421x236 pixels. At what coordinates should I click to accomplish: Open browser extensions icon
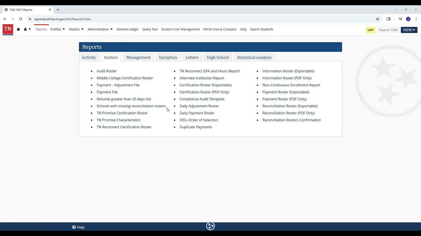pos(388,19)
